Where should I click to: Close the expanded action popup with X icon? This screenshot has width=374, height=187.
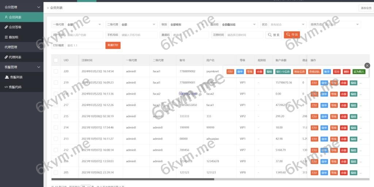(x=367, y=65)
